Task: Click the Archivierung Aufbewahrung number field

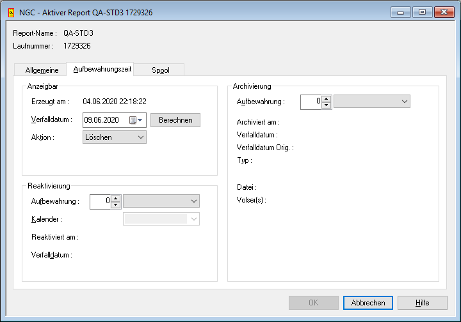Action: [x=310, y=102]
